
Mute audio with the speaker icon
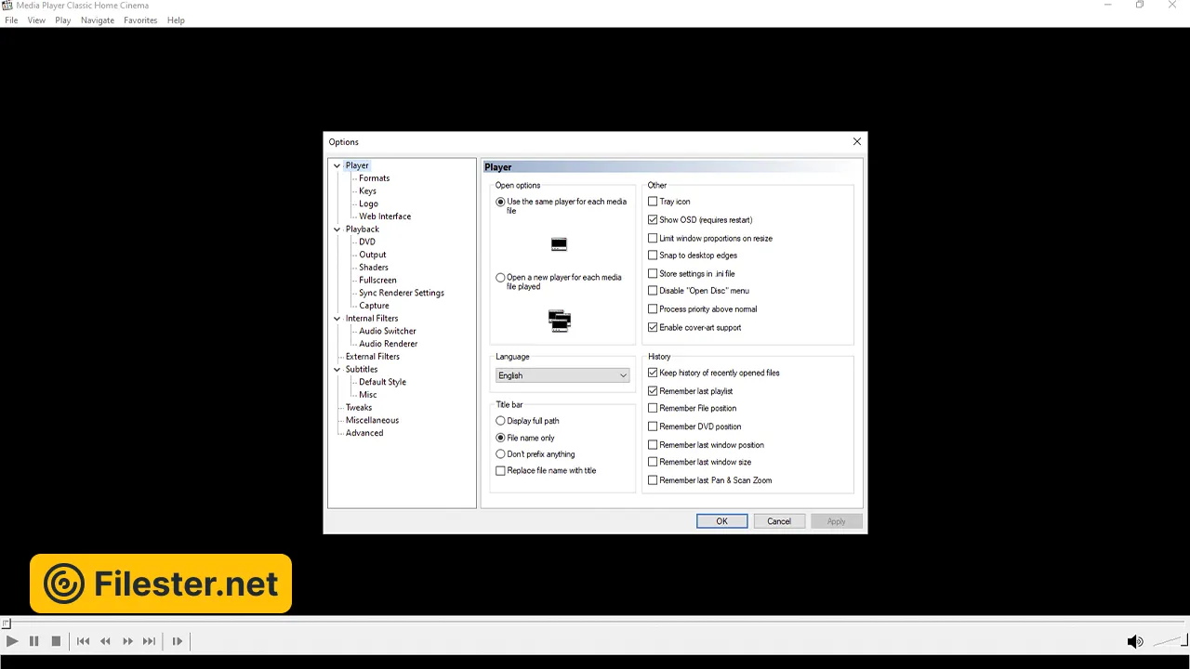pyautogui.click(x=1134, y=641)
